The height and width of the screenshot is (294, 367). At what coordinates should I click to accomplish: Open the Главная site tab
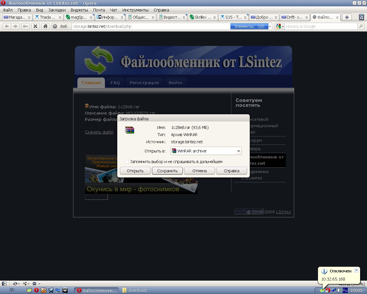91,83
